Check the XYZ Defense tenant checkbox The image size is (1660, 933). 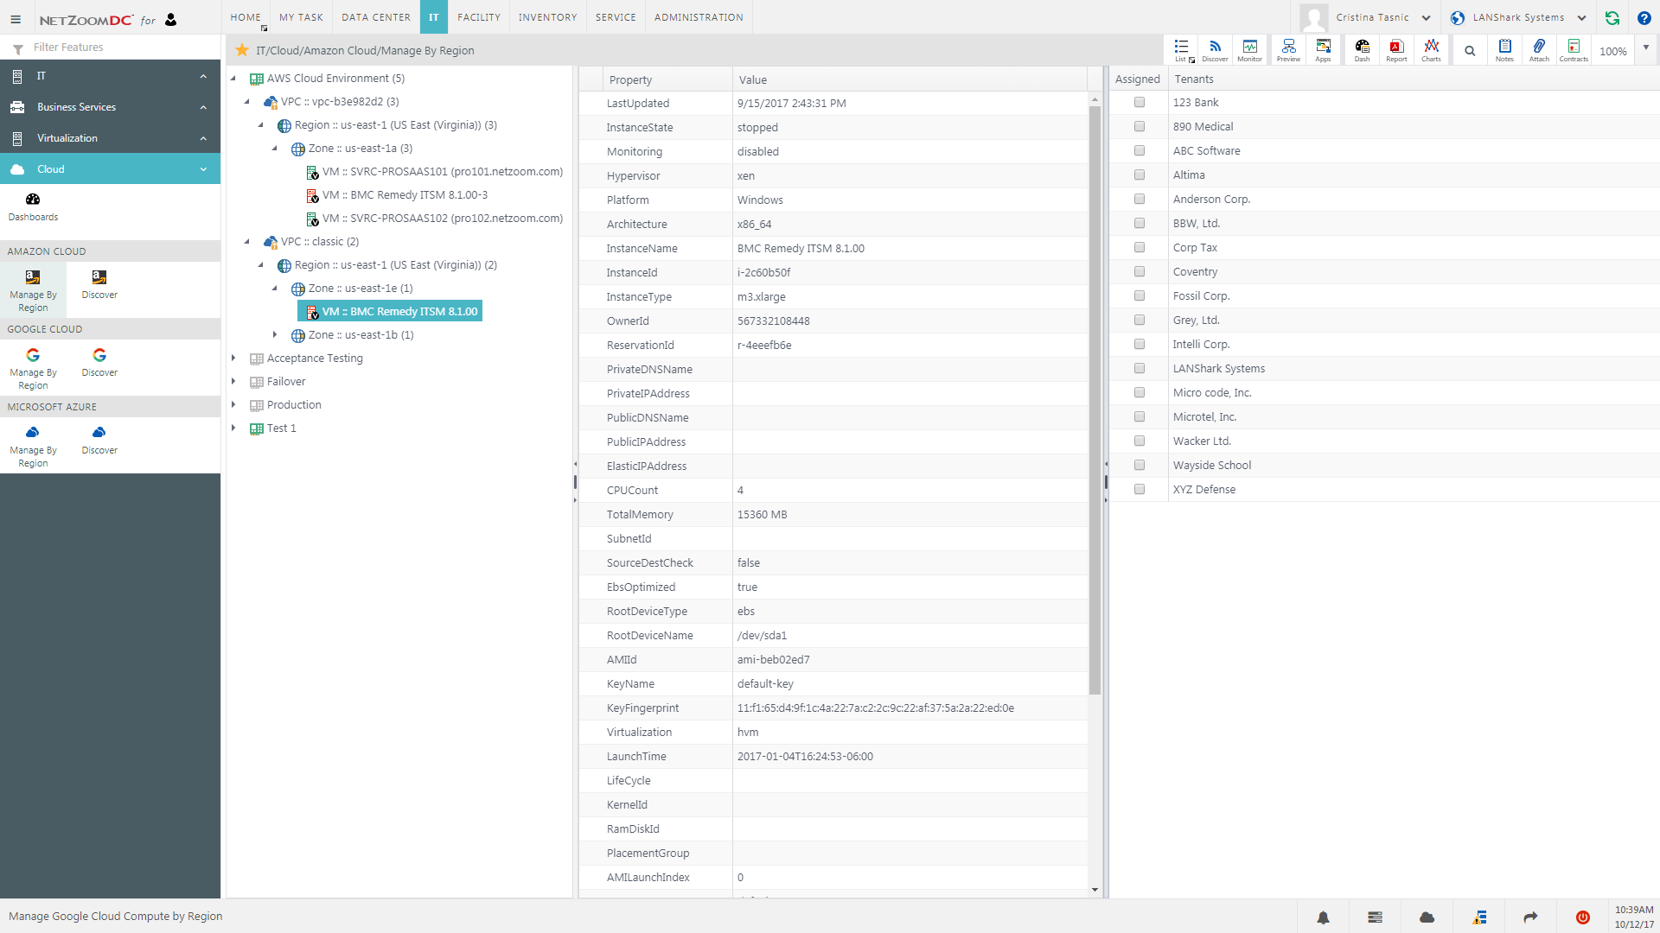(1140, 490)
